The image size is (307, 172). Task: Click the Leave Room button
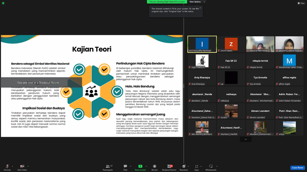coord(297,168)
